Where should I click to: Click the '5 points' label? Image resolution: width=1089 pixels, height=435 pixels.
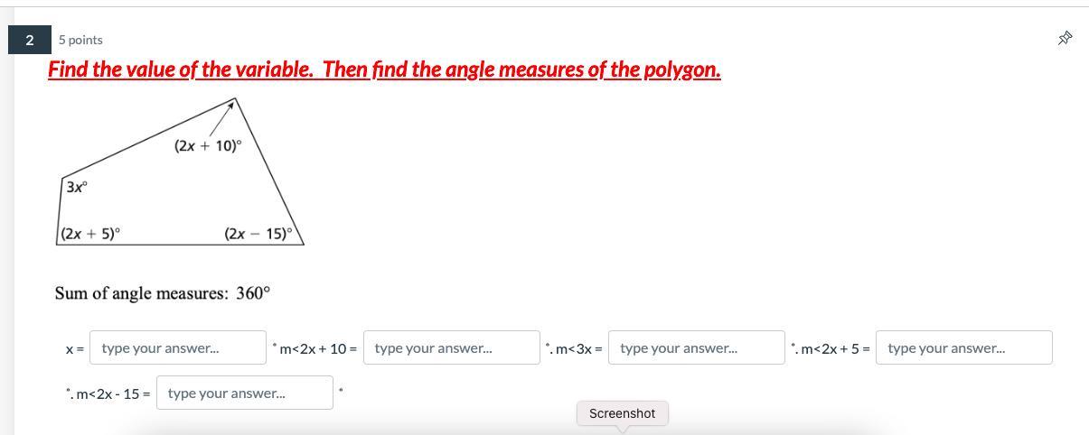(x=80, y=40)
